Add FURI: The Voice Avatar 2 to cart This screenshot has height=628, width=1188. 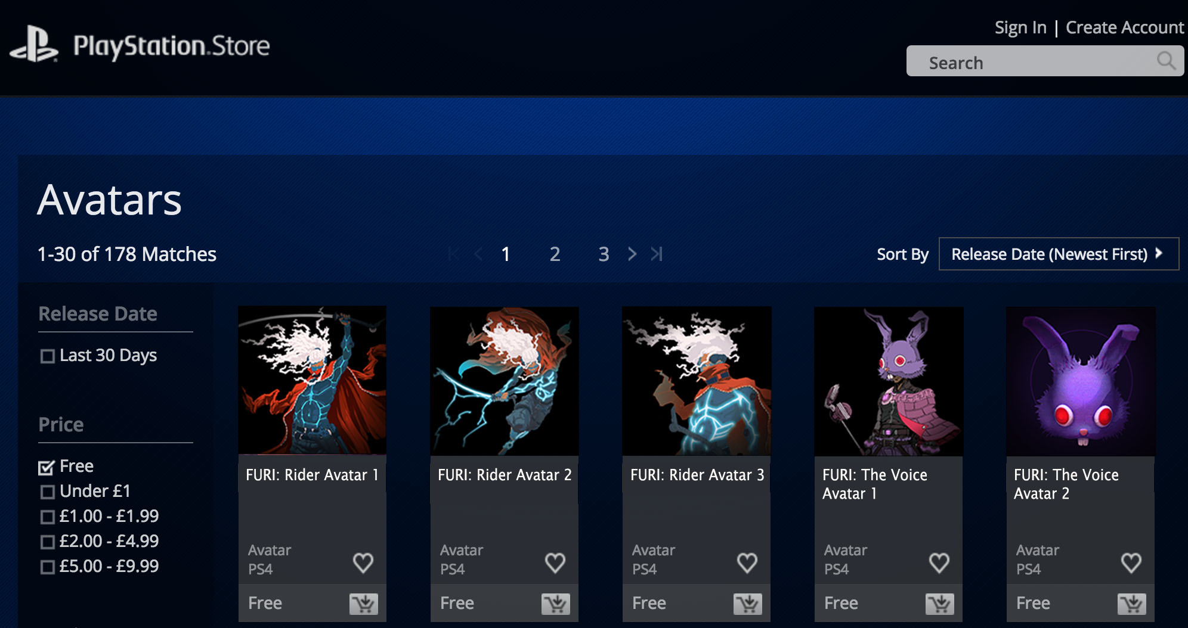[x=1132, y=604]
